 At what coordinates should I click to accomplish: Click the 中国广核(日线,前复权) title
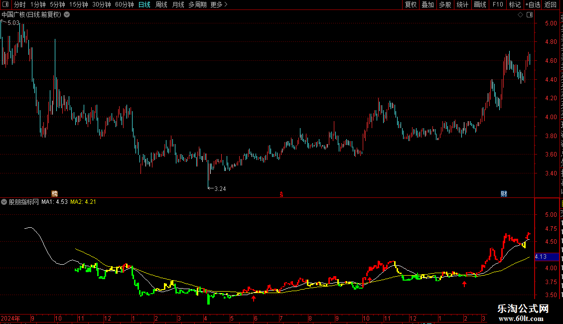click(31, 15)
